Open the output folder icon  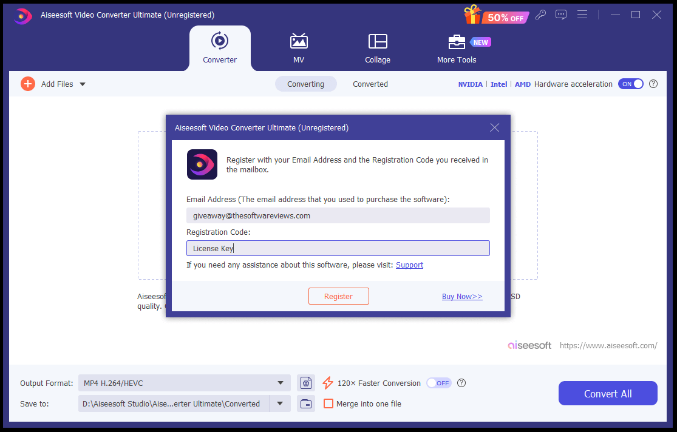tap(305, 403)
